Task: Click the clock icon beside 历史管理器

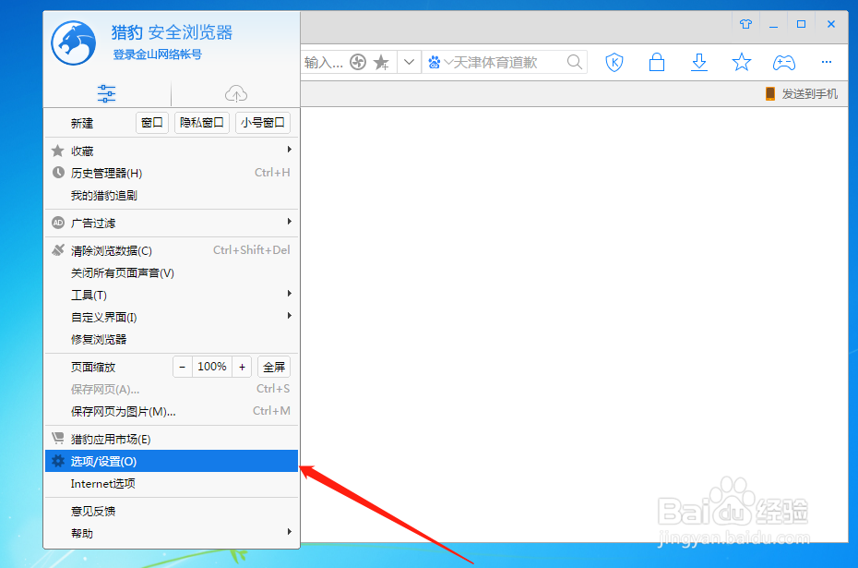Action: pos(58,173)
